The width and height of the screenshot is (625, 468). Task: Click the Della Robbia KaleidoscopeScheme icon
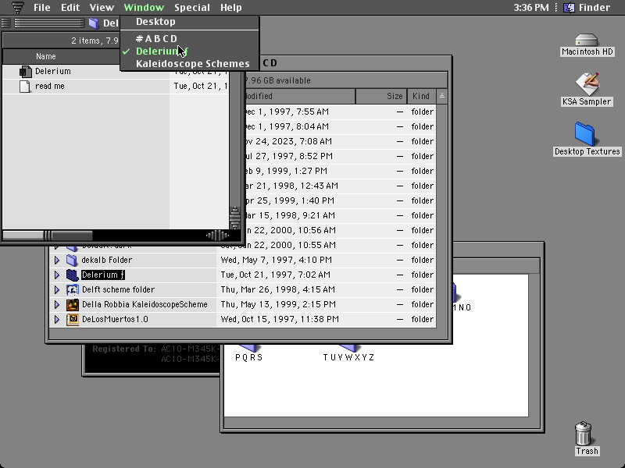click(x=72, y=304)
